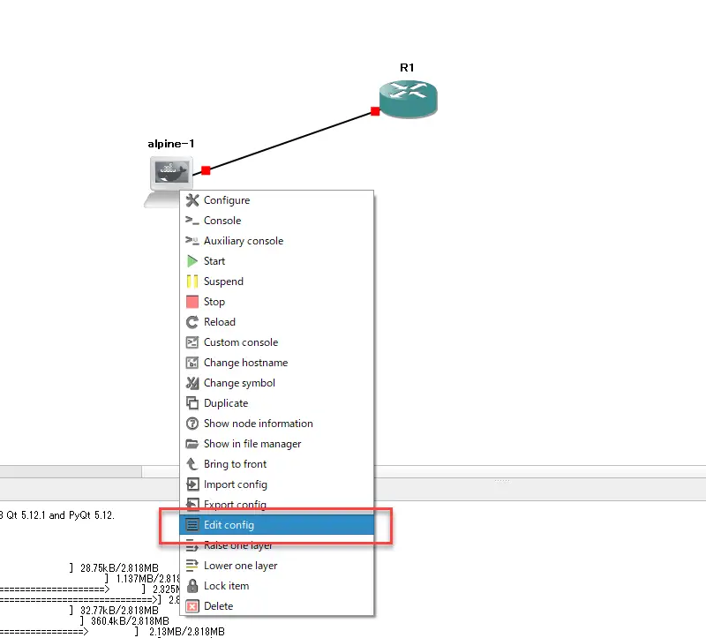Click the padlock icon for Lock item

(192, 586)
